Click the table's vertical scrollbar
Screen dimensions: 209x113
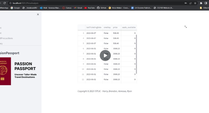pyautogui.click(x=136, y=54)
